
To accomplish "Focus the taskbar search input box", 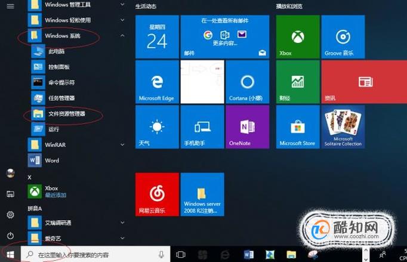I will pyautogui.click(x=95, y=254).
